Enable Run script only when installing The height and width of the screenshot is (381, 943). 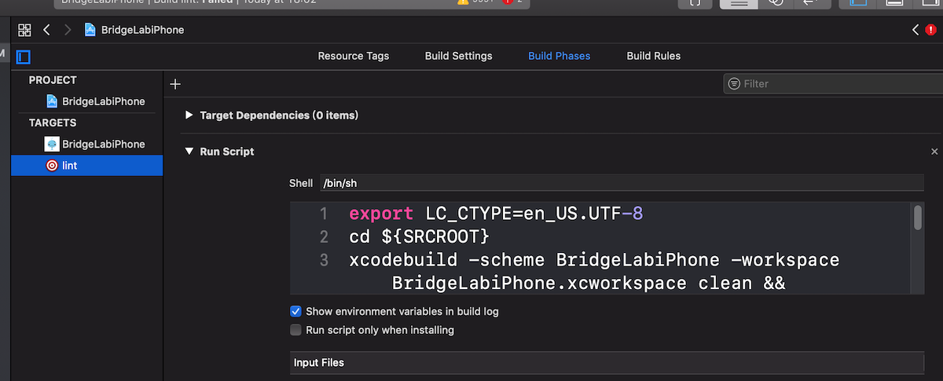tap(296, 331)
